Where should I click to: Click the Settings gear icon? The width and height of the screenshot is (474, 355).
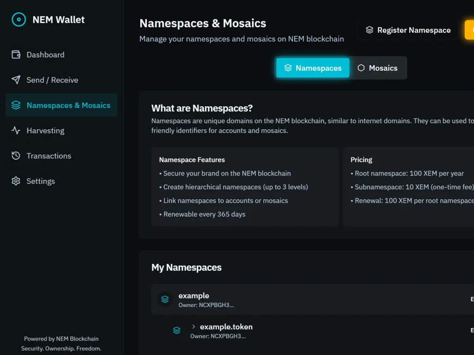pyautogui.click(x=16, y=181)
